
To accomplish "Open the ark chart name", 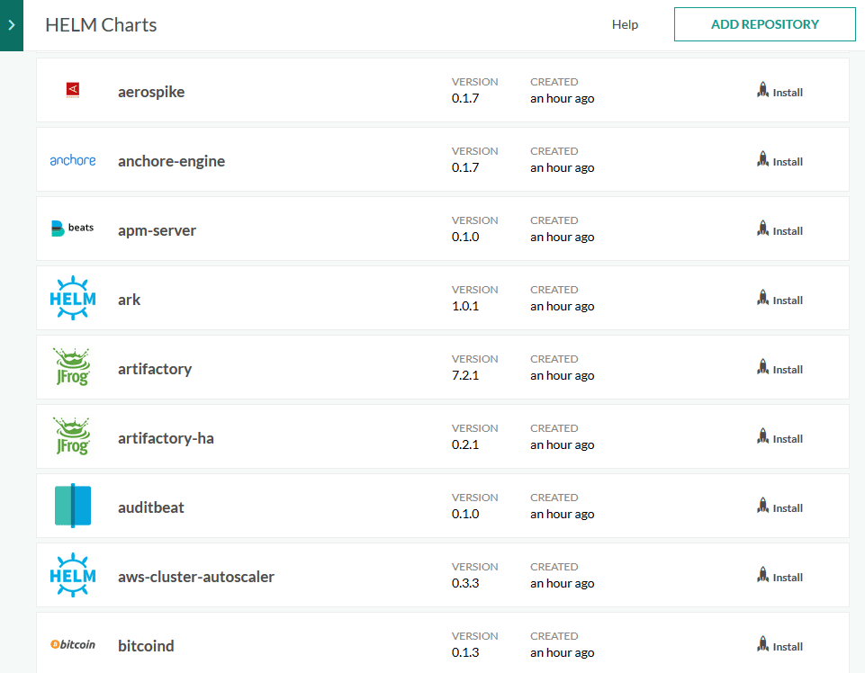I will [130, 300].
